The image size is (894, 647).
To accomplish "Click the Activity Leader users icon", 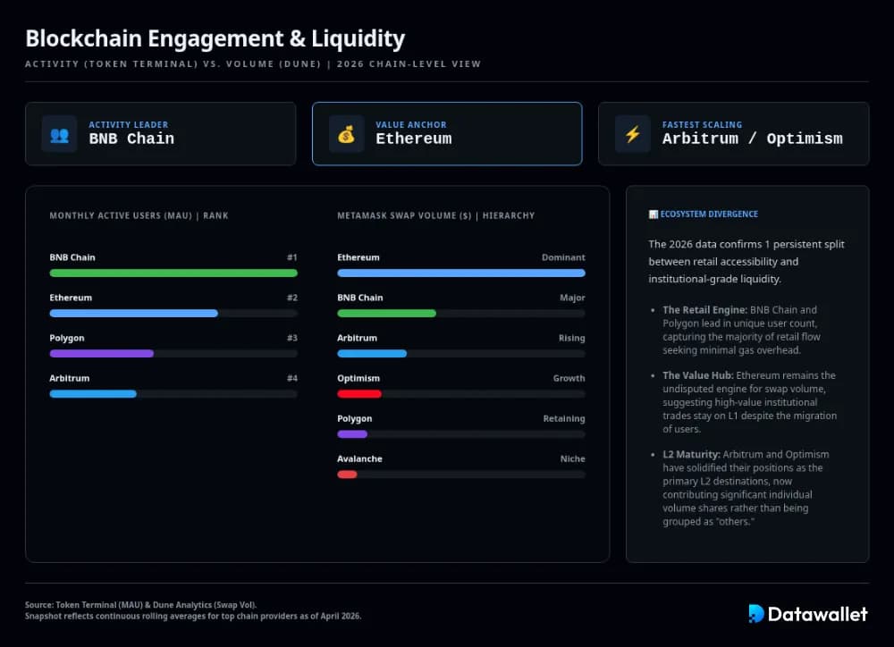I will pos(59,135).
